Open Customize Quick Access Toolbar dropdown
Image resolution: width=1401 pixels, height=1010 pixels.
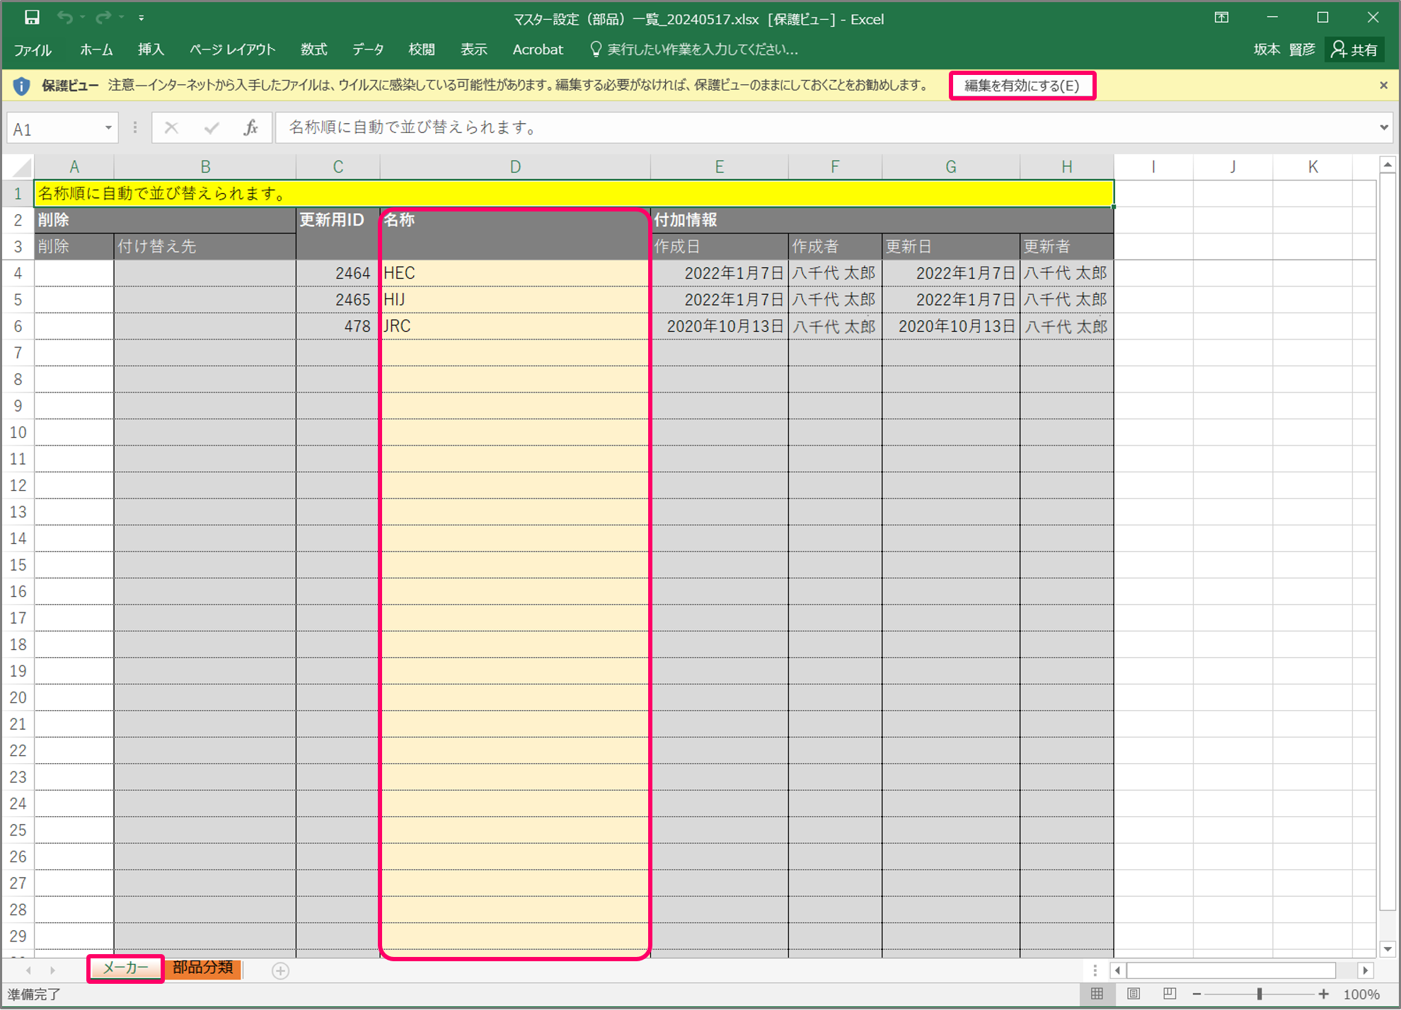(142, 18)
